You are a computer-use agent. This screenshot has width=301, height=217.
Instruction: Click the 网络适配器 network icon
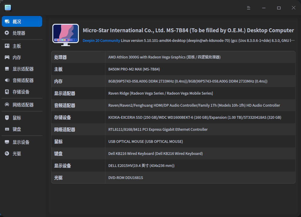click(7, 105)
